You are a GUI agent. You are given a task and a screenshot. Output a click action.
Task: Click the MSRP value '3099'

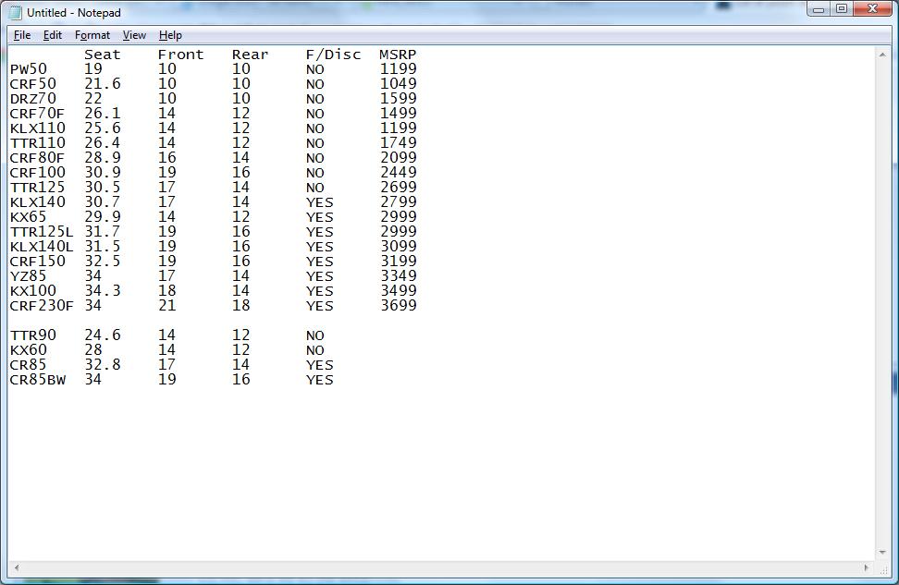coord(398,247)
